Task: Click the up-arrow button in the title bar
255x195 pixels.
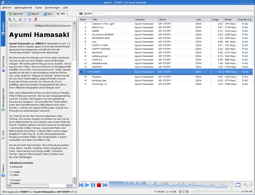Action: pyautogui.click(x=7, y=3)
